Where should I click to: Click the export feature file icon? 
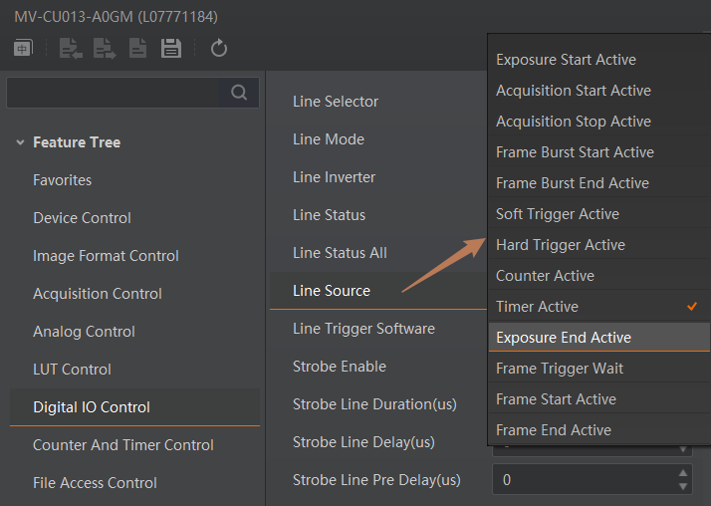click(104, 48)
